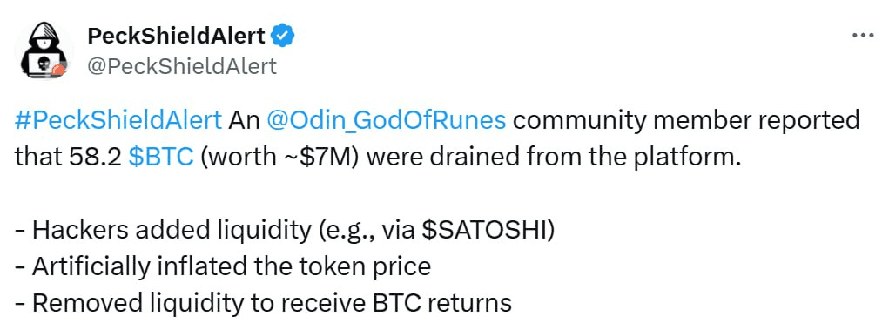
Task: Follow the @Odin_GodOfRunes mention link
Action: [x=386, y=121]
